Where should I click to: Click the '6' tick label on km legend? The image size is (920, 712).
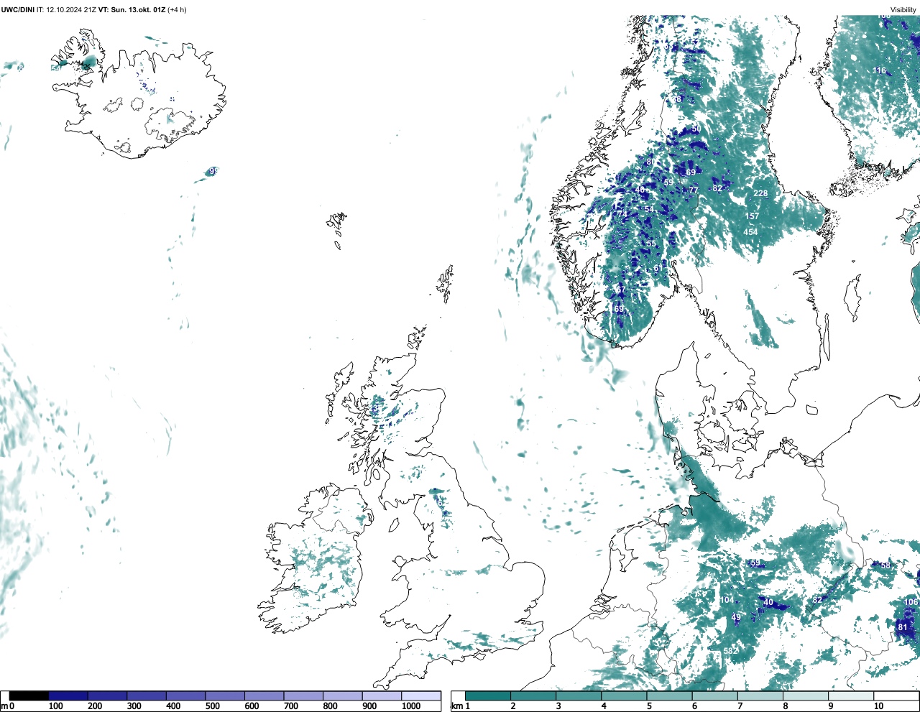coord(694,706)
